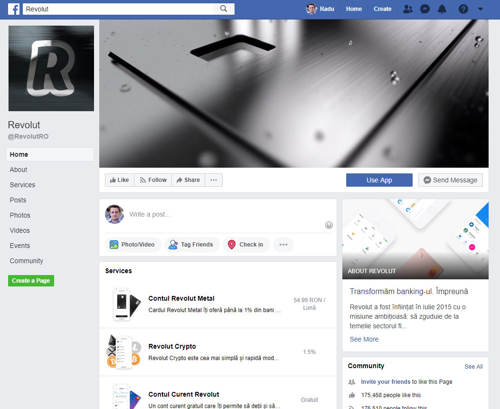Image resolution: width=500 pixels, height=409 pixels.
Task: Open the Services section in sidebar
Action: point(22,185)
